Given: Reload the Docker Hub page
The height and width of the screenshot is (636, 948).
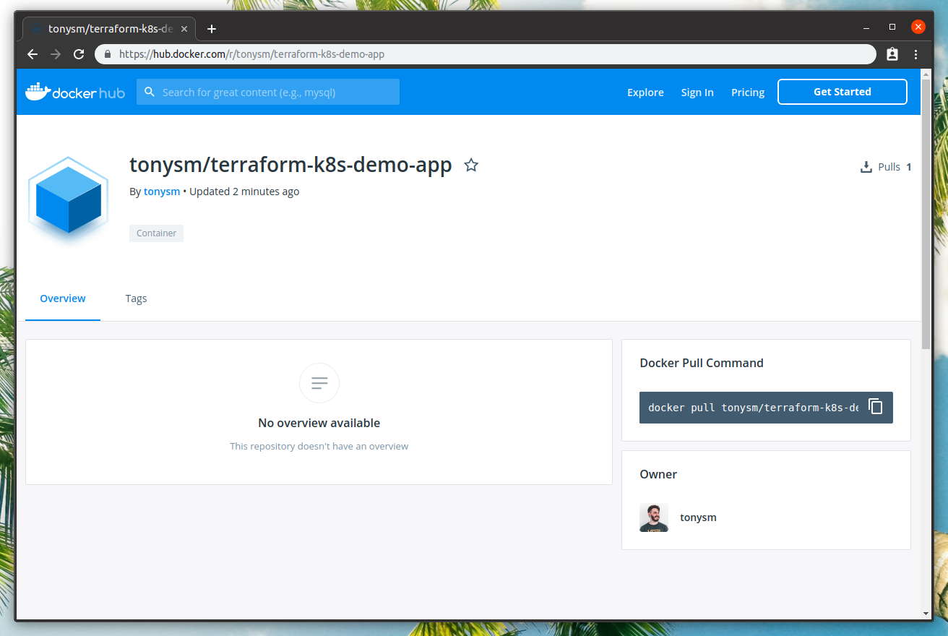Looking at the screenshot, I should 79,54.
